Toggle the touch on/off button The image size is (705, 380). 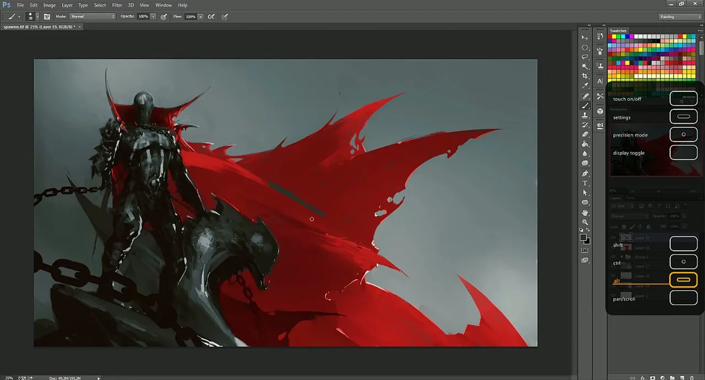pos(683,99)
